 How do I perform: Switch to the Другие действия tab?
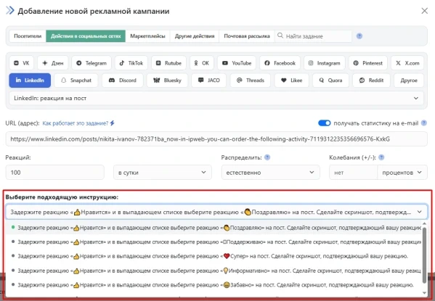click(195, 36)
